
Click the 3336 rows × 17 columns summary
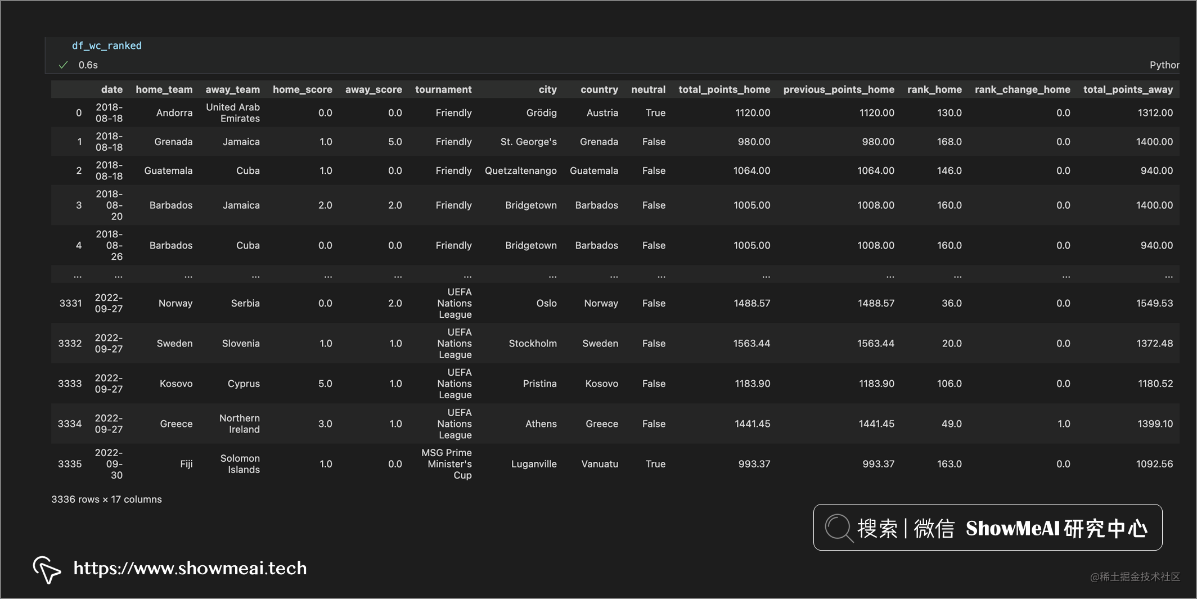(x=106, y=499)
